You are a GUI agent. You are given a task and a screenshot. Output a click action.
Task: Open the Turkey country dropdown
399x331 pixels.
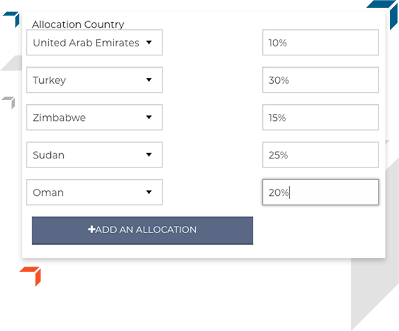[x=94, y=80]
